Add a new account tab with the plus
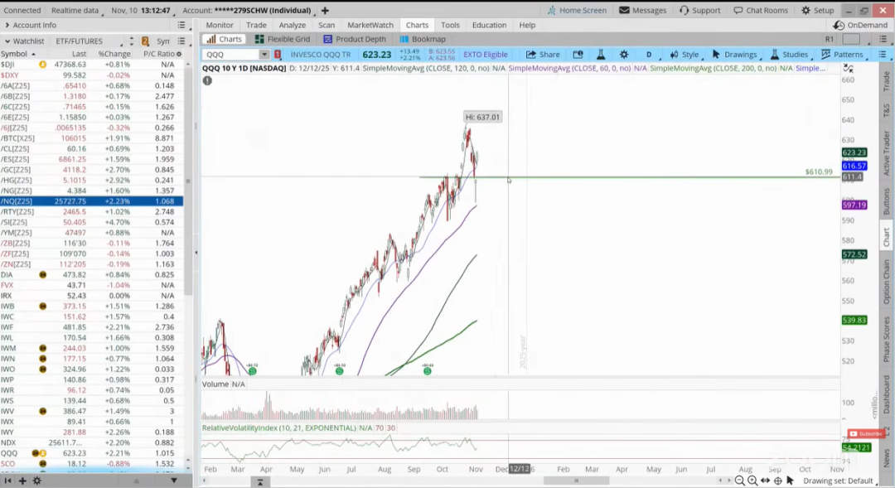Screen dimensions: 895x488 tap(325, 10)
